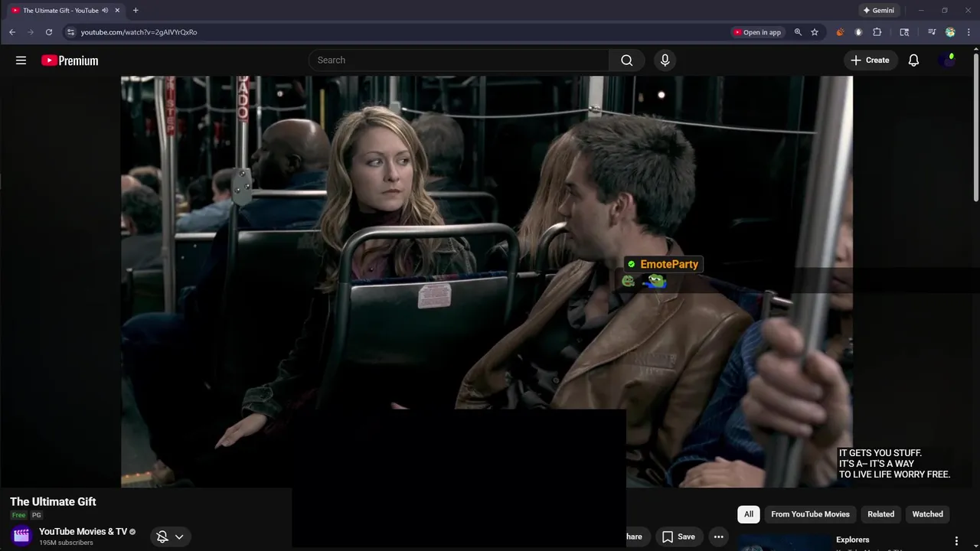Click the Free badge
980x551 pixels.
tap(18, 515)
